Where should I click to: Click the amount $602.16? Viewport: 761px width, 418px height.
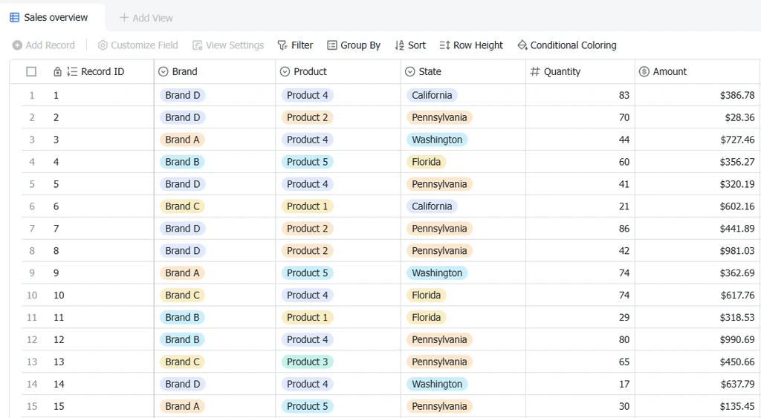(737, 206)
